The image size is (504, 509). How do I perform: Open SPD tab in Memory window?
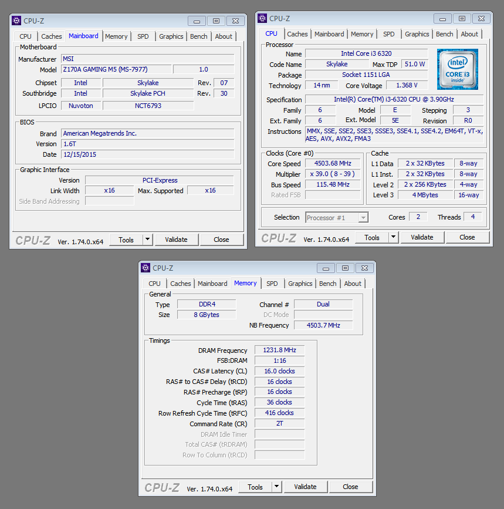pos(272,284)
